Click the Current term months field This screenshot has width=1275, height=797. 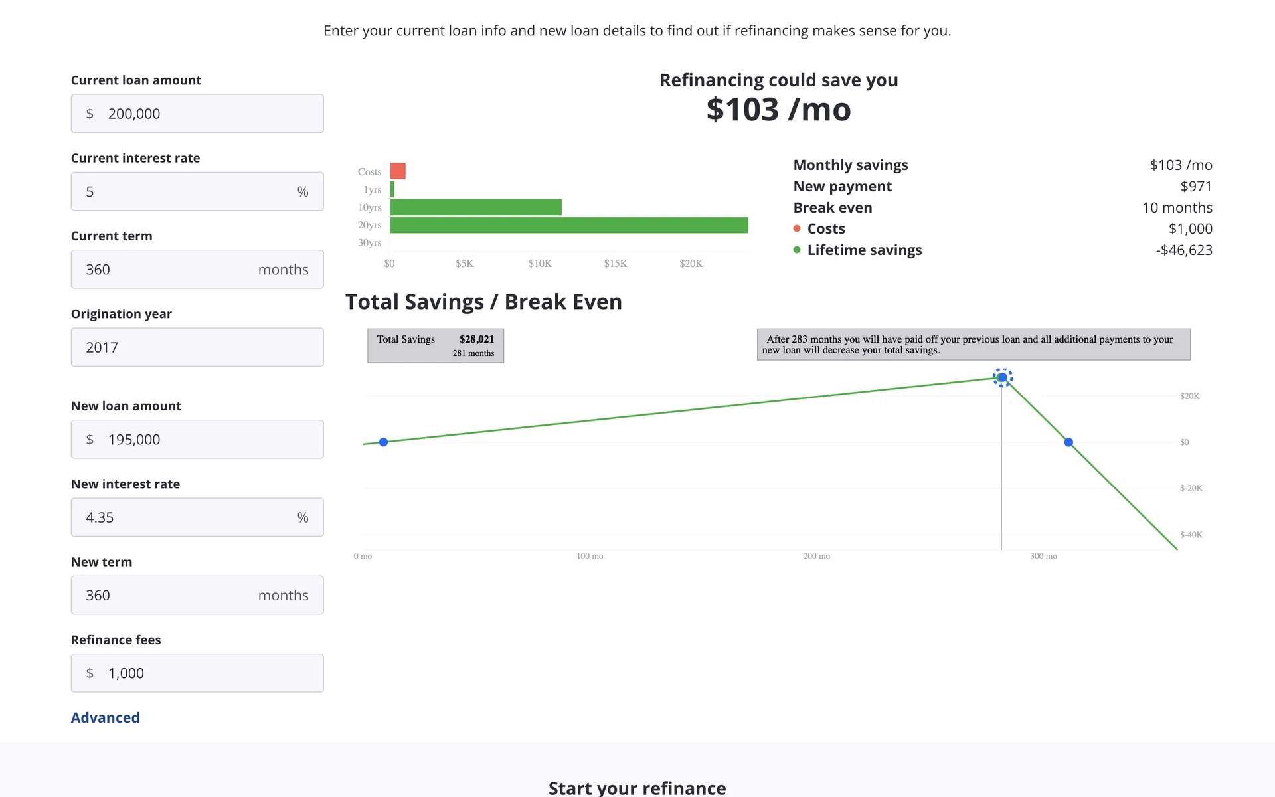click(x=197, y=270)
